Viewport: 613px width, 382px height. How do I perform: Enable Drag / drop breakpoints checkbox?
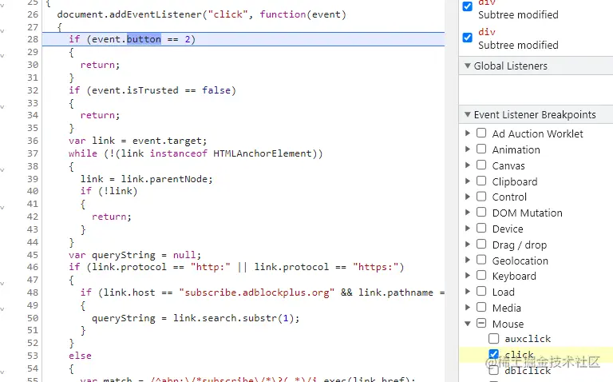point(481,245)
